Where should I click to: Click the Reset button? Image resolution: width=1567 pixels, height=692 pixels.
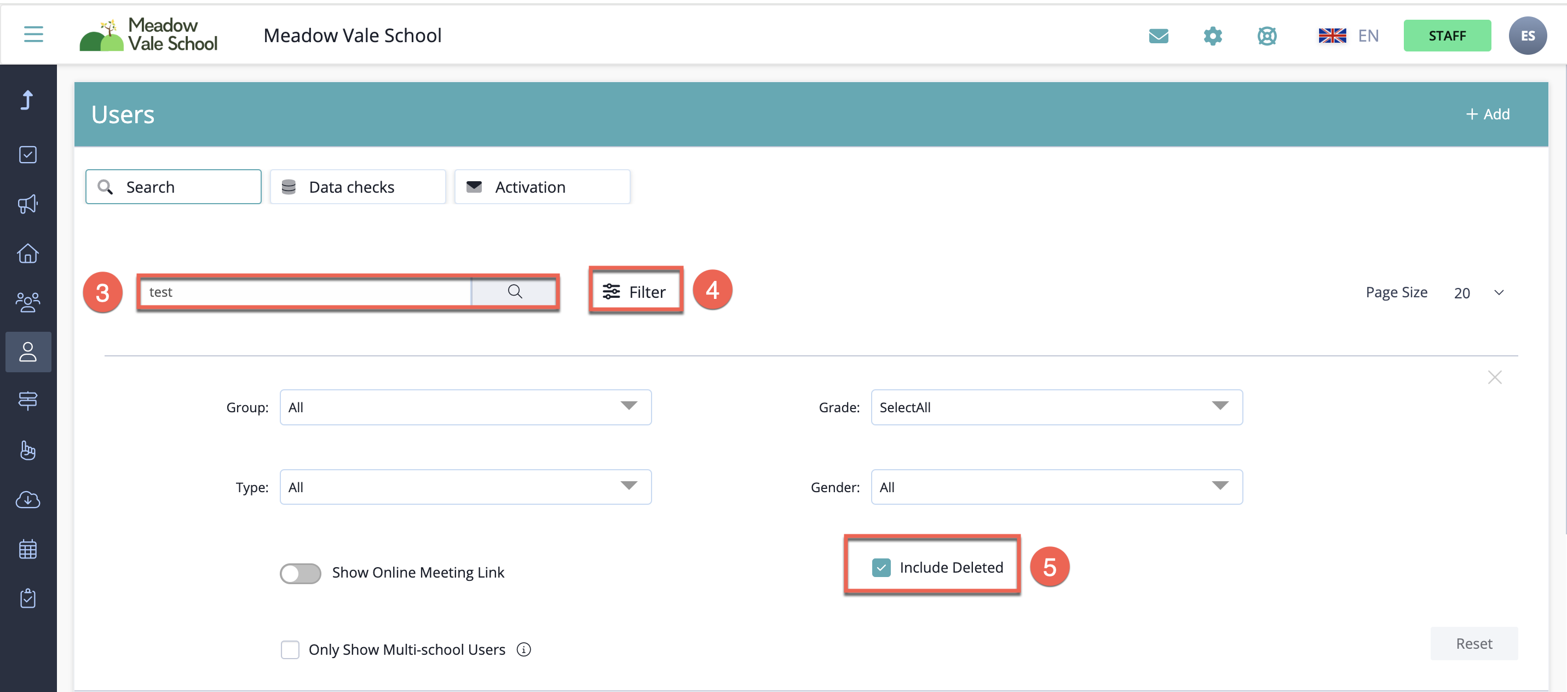point(1473,643)
